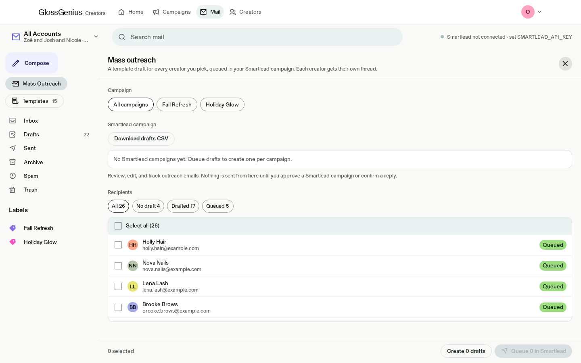Open Mass Outreach in the sidebar
The height and width of the screenshot is (363, 581).
point(36,83)
